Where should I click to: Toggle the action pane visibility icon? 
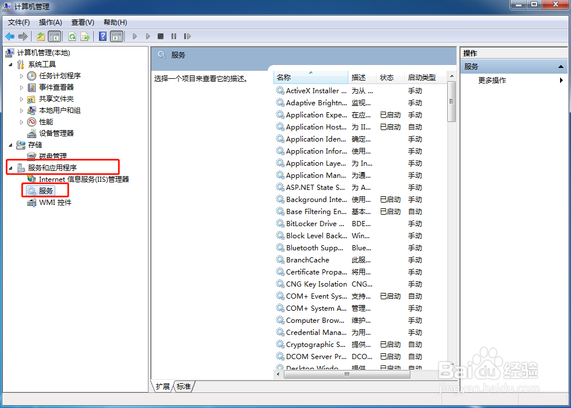pyautogui.click(x=116, y=36)
